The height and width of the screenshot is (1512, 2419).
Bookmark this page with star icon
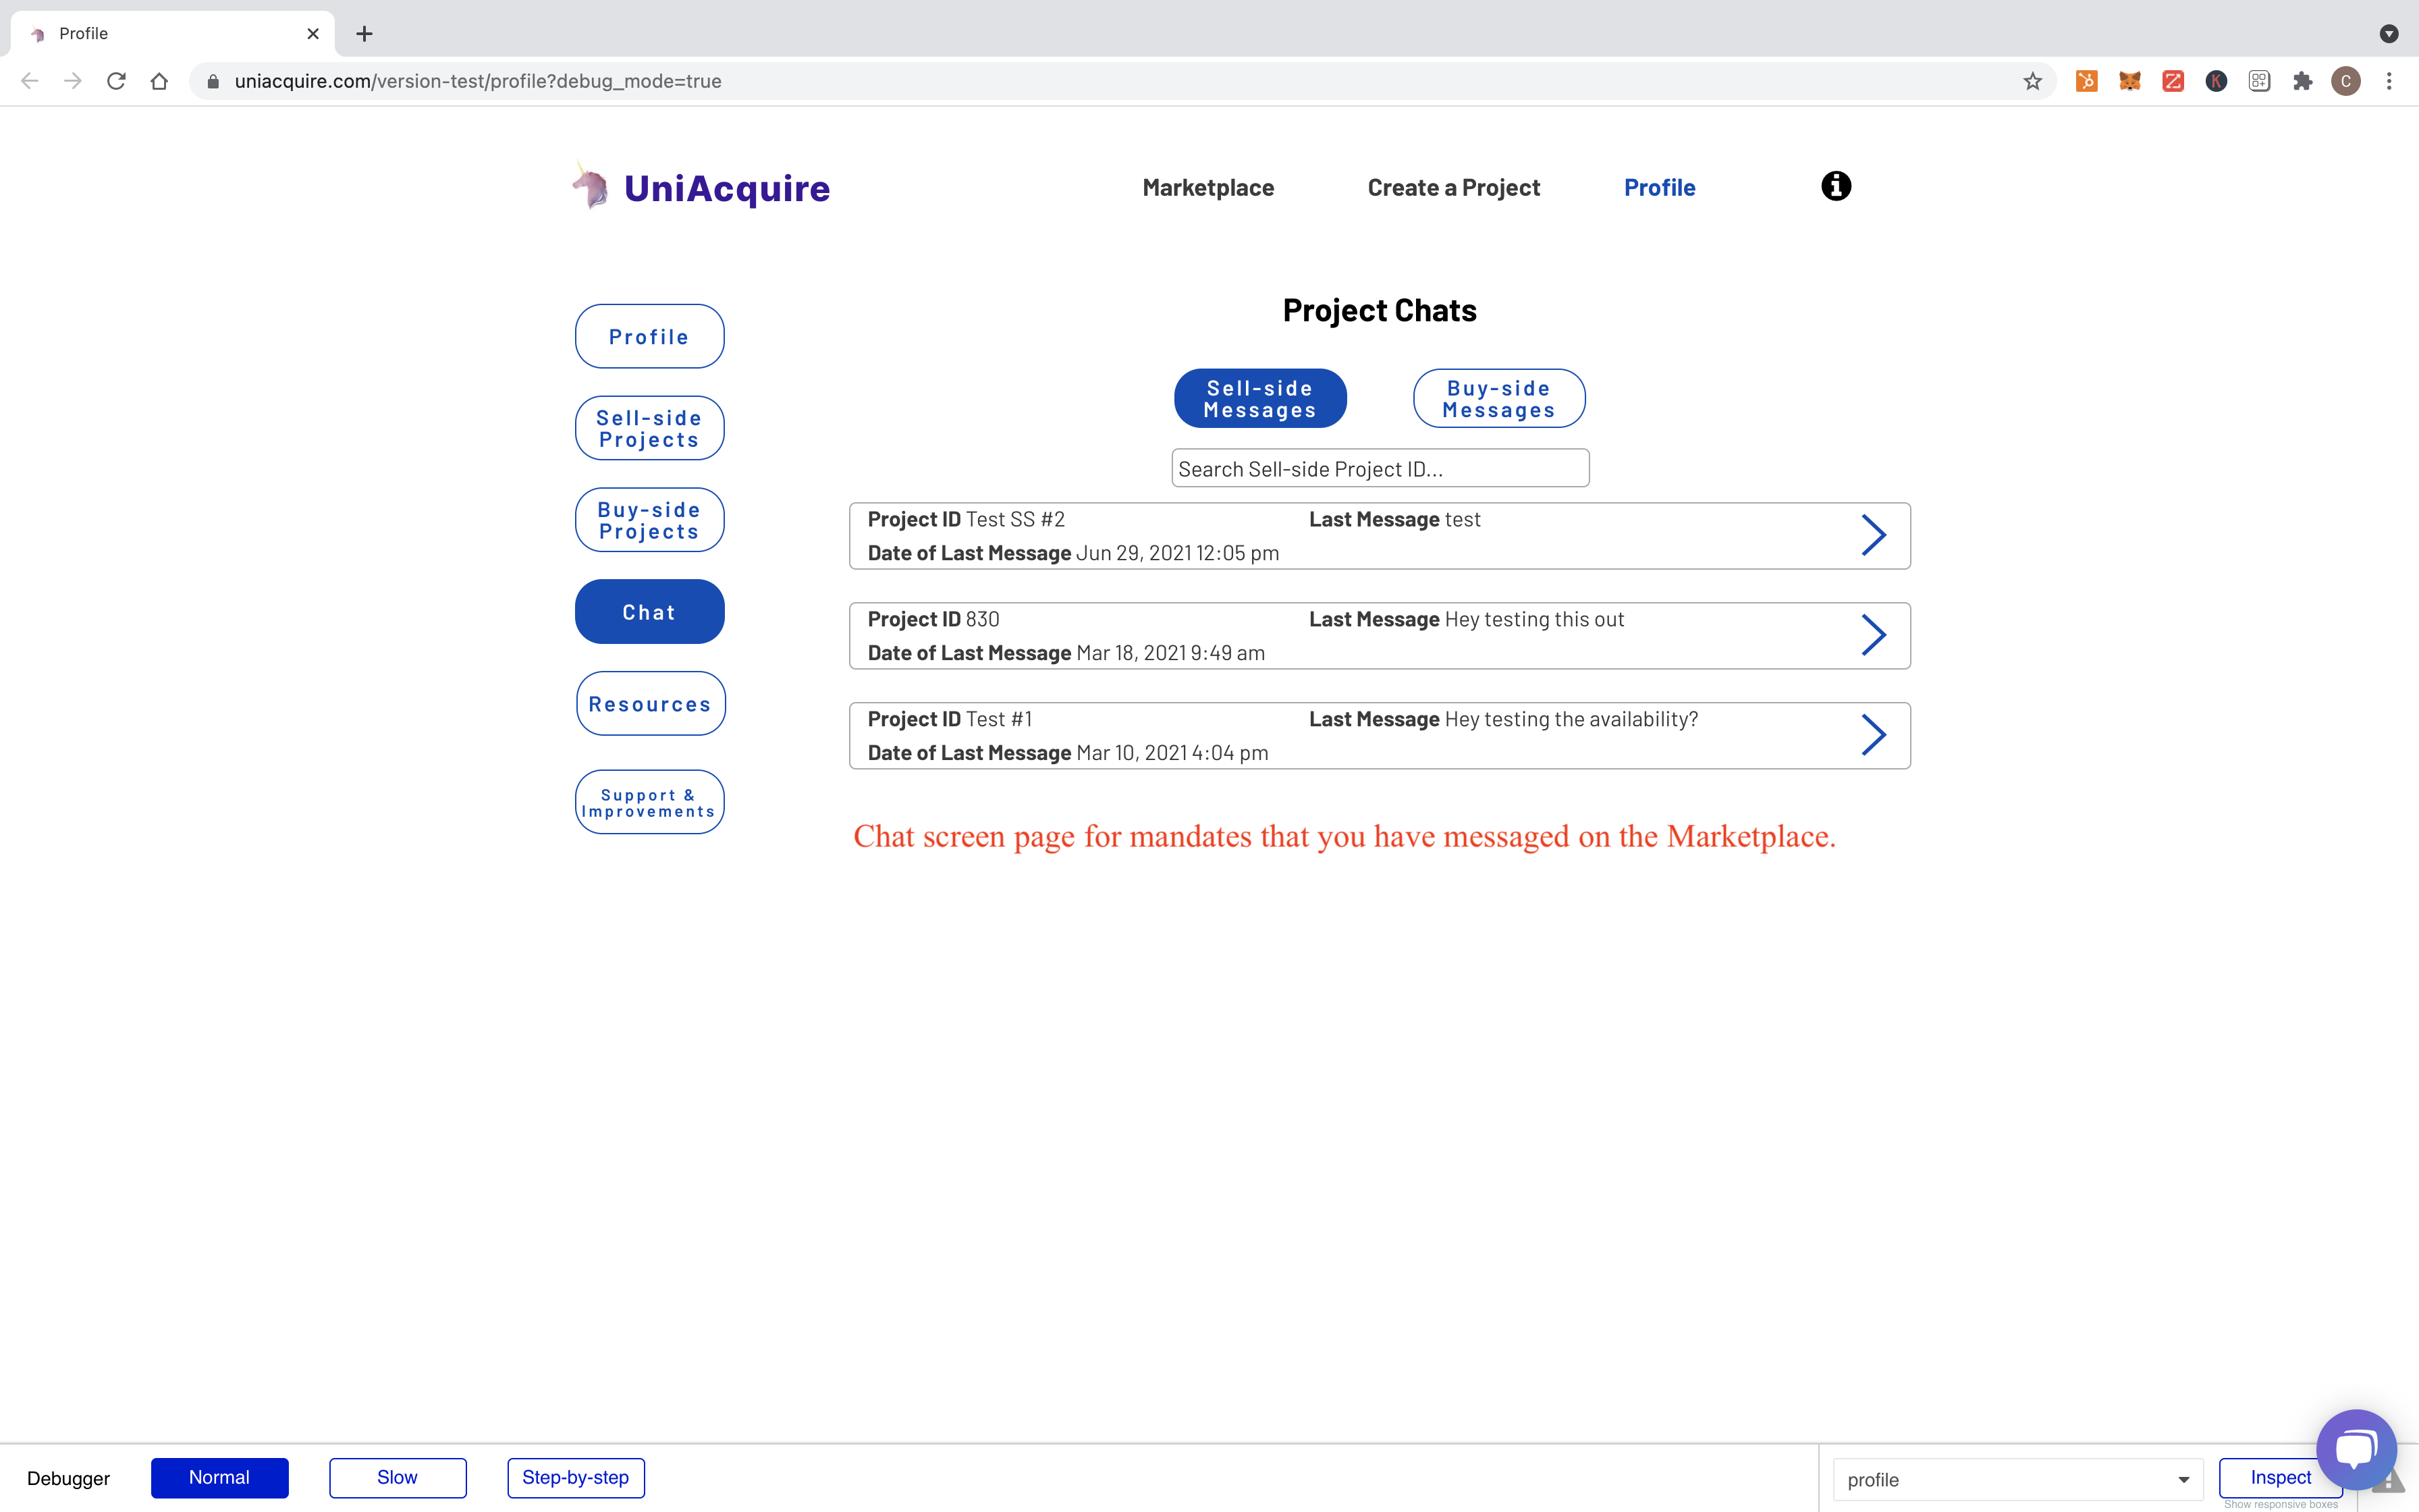click(x=2032, y=81)
